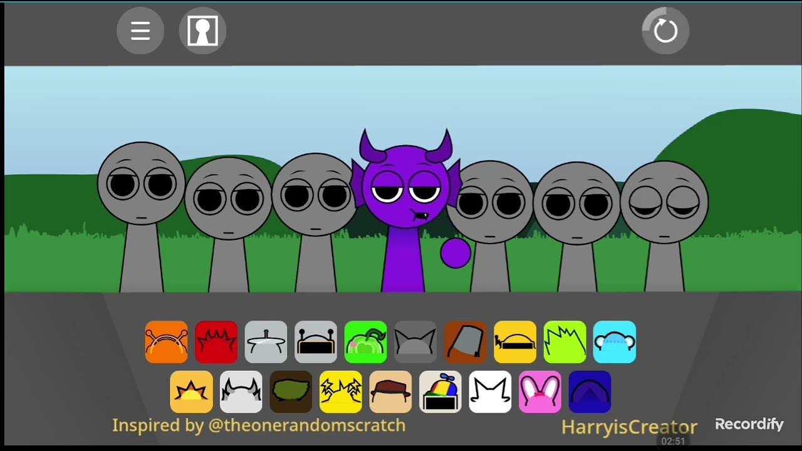
Task: Select the red spiky hair icon
Action: (216, 342)
